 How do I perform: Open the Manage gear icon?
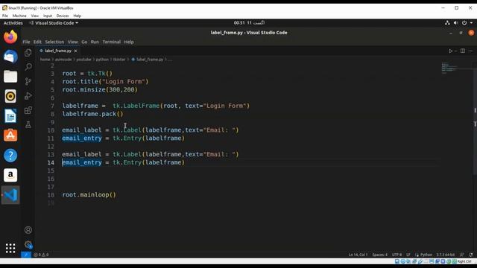(28, 245)
